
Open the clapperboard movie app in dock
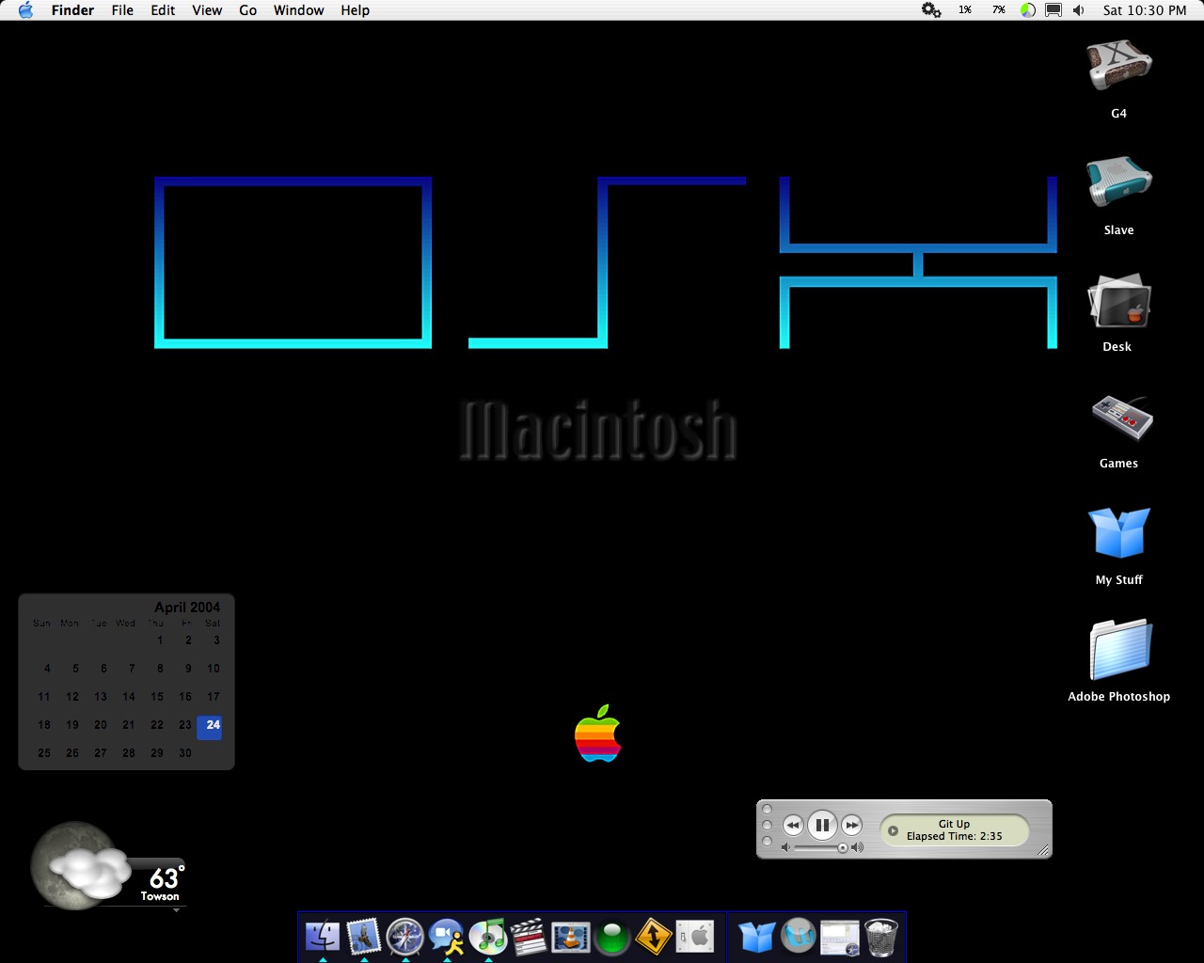pyautogui.click(x=529, y=937)
